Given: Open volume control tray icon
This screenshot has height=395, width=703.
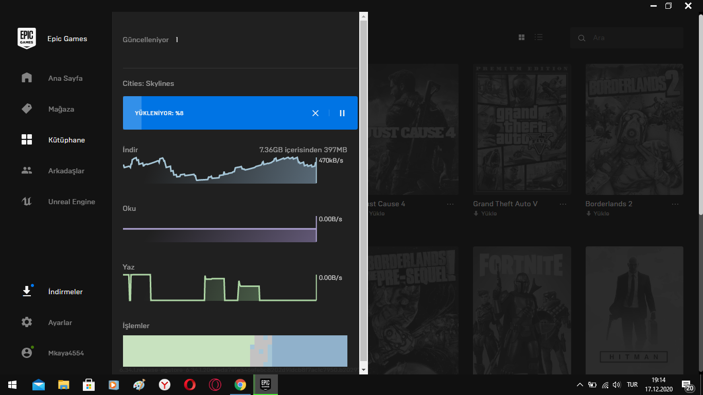Looking at the screenshot, I should pos(617,385).
